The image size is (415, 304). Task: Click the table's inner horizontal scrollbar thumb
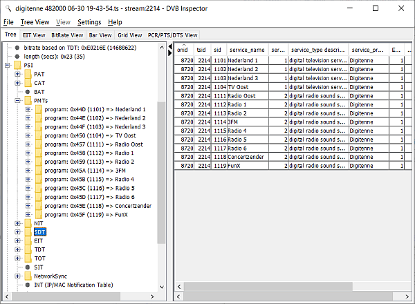[x=268, y=286]
